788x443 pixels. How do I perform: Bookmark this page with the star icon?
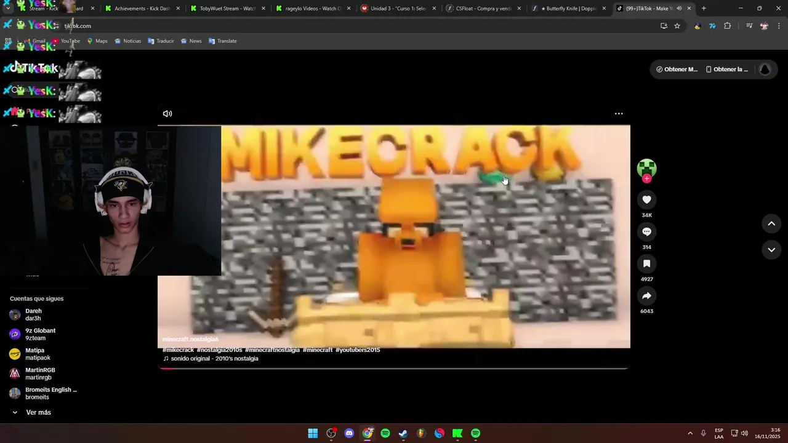tap(677, 26)
